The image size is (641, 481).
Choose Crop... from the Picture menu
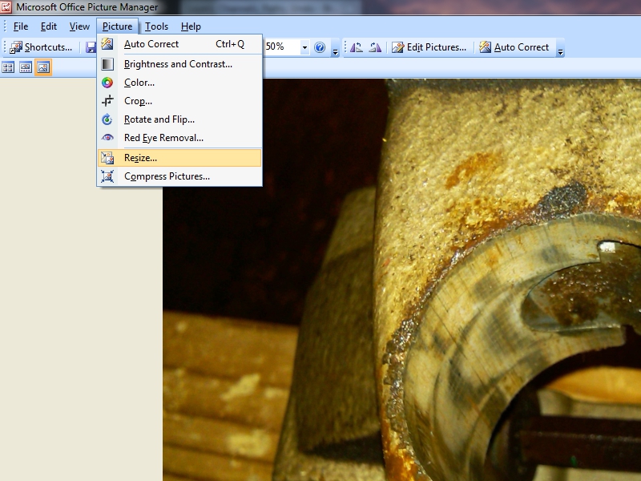pos(179,101)
